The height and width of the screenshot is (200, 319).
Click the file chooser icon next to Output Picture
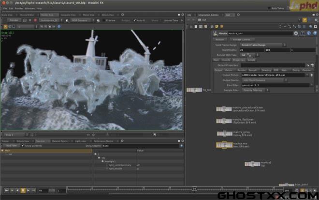click(312, 75)
